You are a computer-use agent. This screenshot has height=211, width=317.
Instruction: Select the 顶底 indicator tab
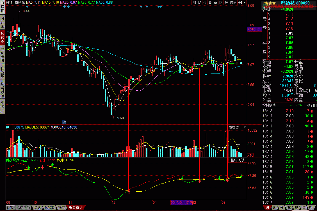[62, 208]
